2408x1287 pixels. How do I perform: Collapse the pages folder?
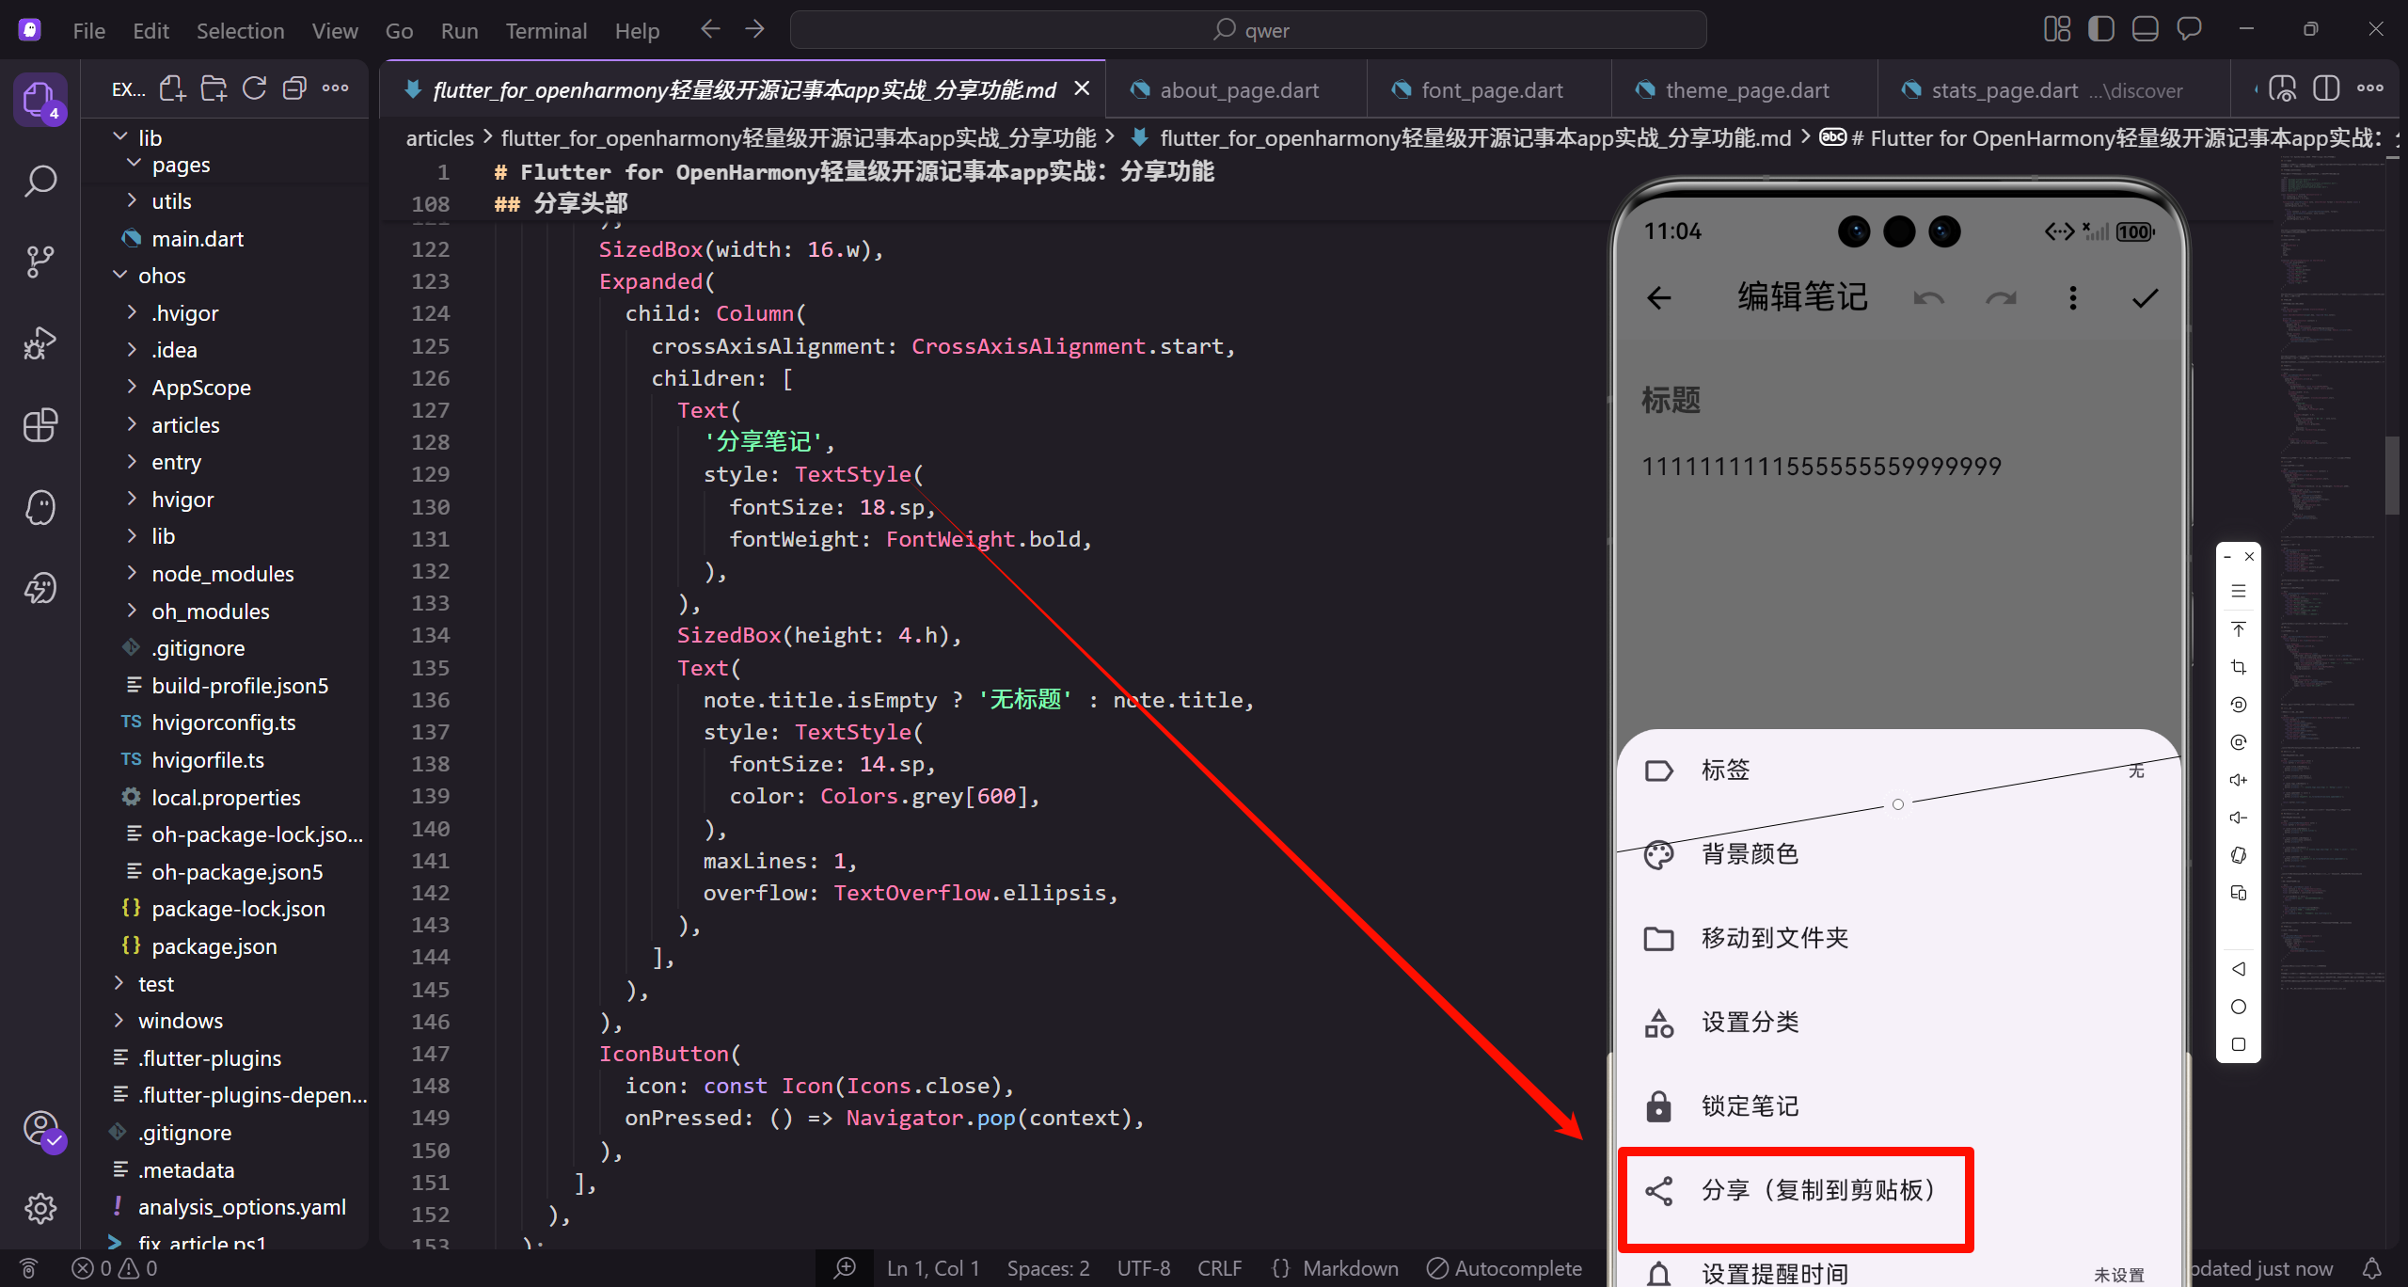pyautogui.click(x=134, y=165)
